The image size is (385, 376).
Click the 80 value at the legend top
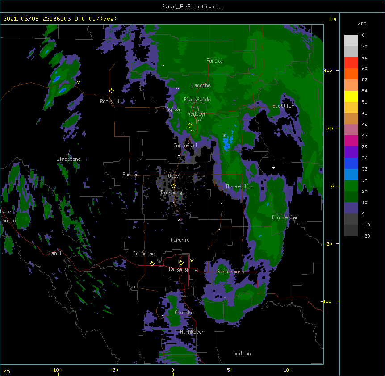364,35
